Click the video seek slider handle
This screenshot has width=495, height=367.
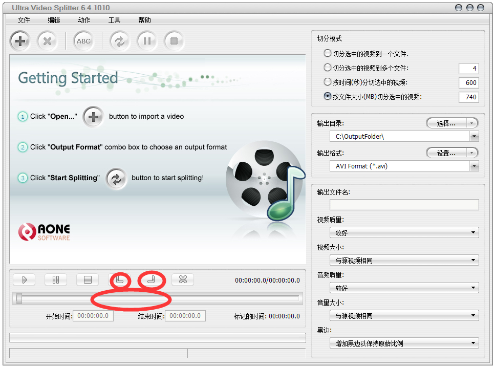coord(19,298)
